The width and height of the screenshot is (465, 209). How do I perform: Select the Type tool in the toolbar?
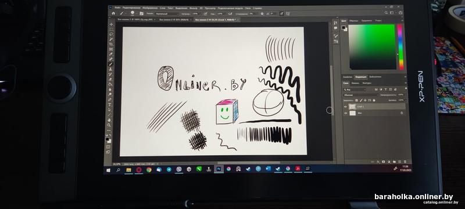[x=110, y=105]
